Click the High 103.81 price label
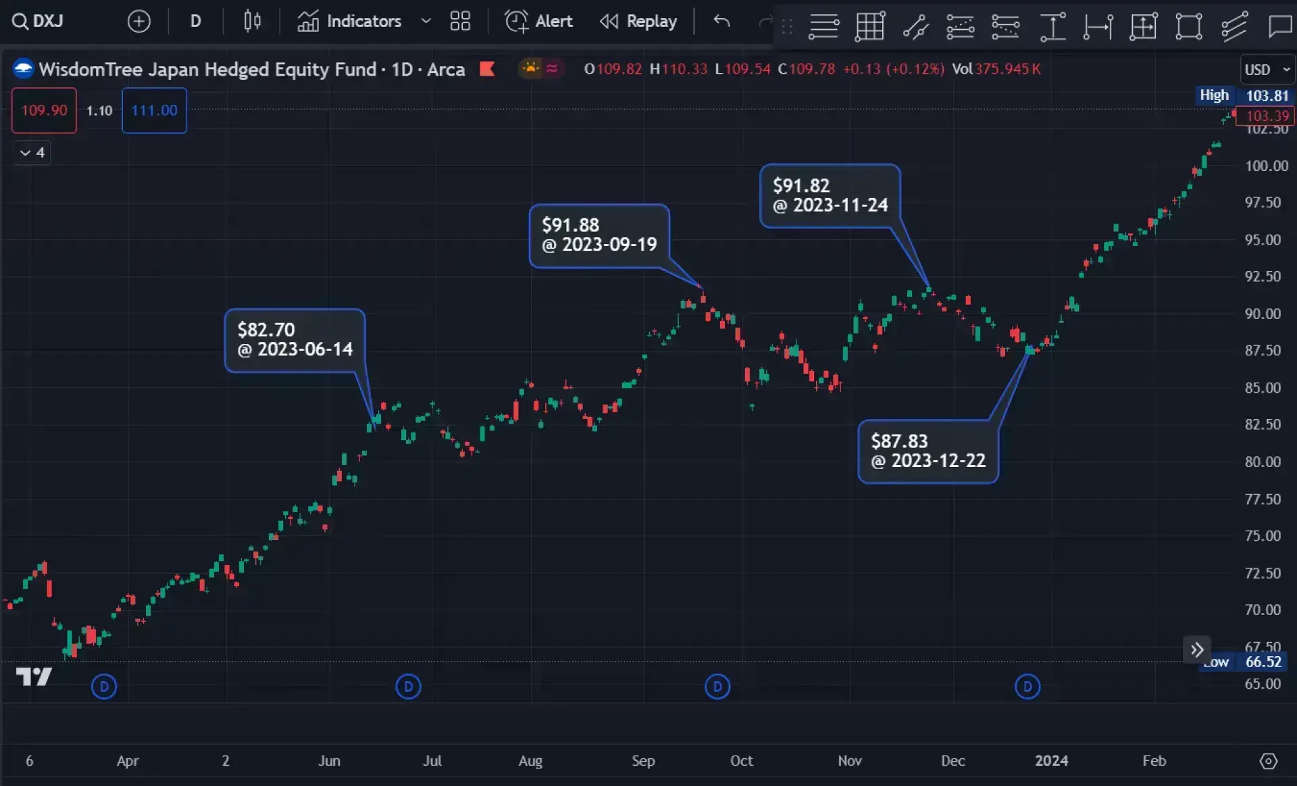Screen dimensions: 1297x786 [1244, 95]
